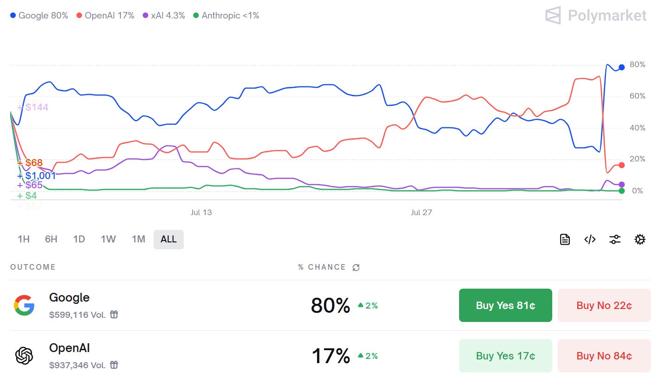Open chart settings gear icon
Image resolution: width=656 pixels, height=377 pixels.
point(640,239)
